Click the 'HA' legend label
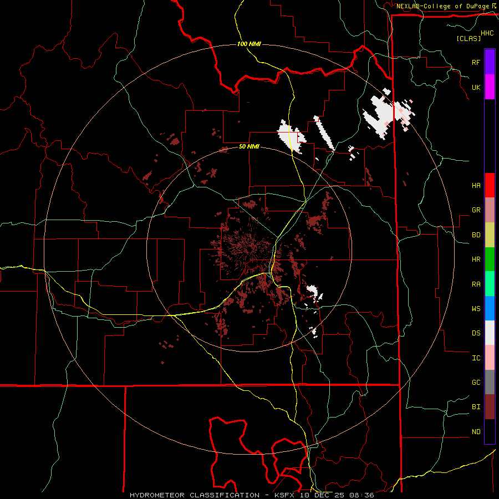Image resolution: width=499 pixels, height=499 pixels. (476, 186)
